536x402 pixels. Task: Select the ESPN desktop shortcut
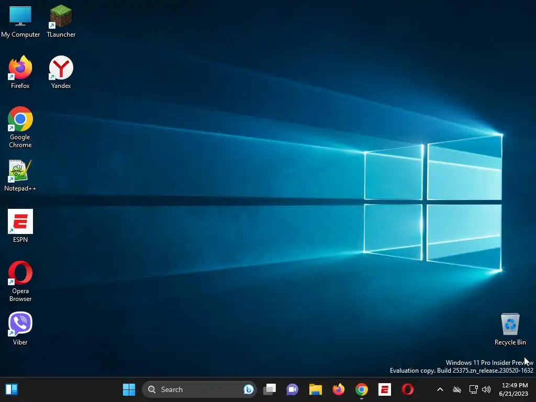(x=20, y=226)
